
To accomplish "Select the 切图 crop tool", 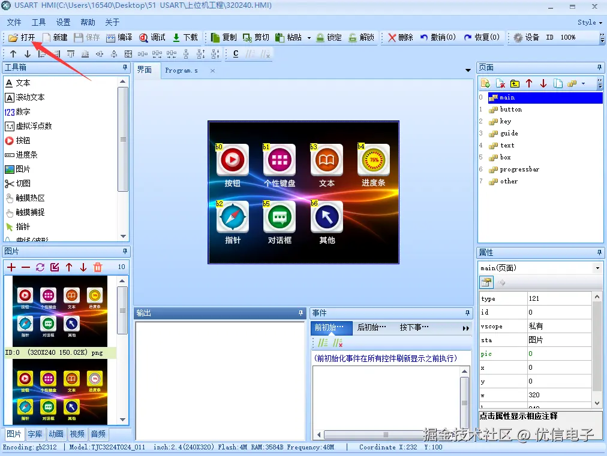I will click(17, 183).
